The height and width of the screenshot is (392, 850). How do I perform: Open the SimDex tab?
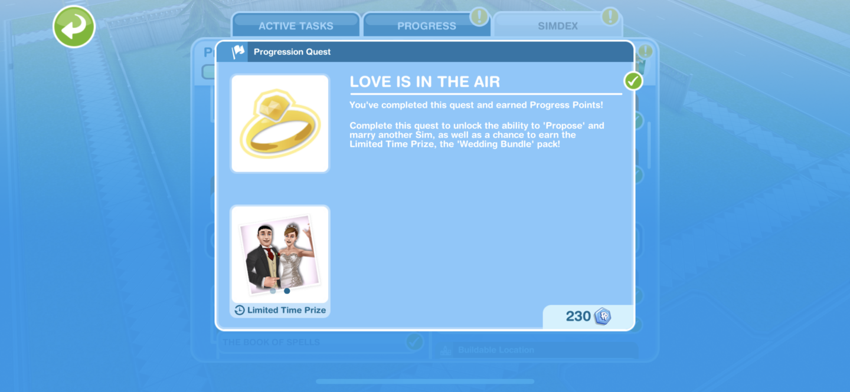click(x=558, y=26)
